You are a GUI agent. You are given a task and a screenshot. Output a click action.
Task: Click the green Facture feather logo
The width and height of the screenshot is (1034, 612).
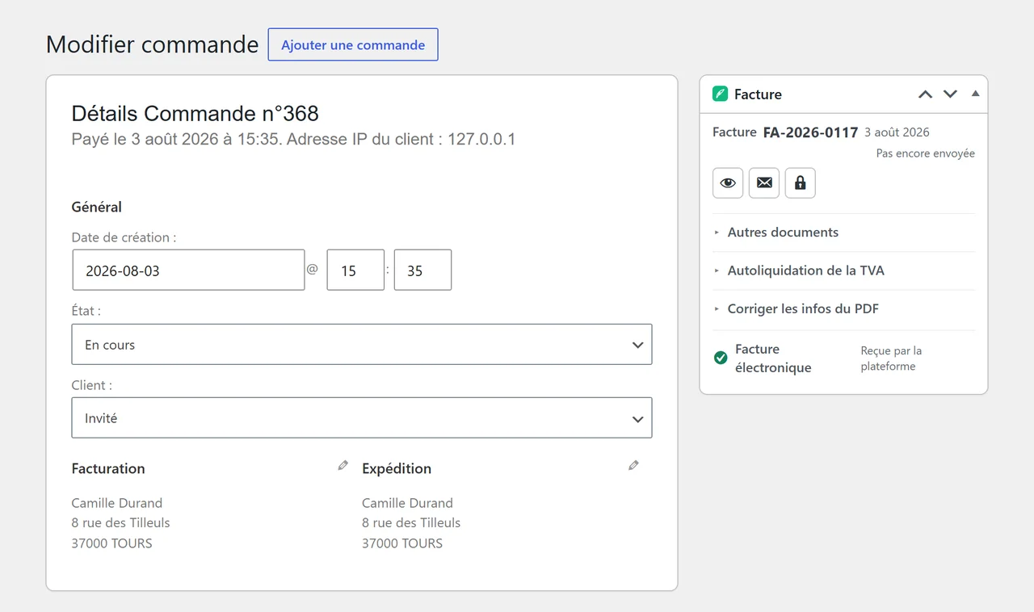[x=720, y=94]
